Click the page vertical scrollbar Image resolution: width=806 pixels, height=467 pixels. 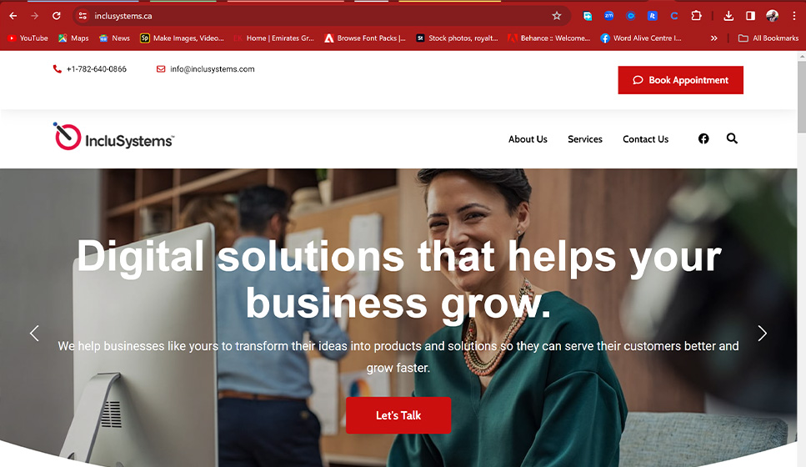tap(801, 259)
